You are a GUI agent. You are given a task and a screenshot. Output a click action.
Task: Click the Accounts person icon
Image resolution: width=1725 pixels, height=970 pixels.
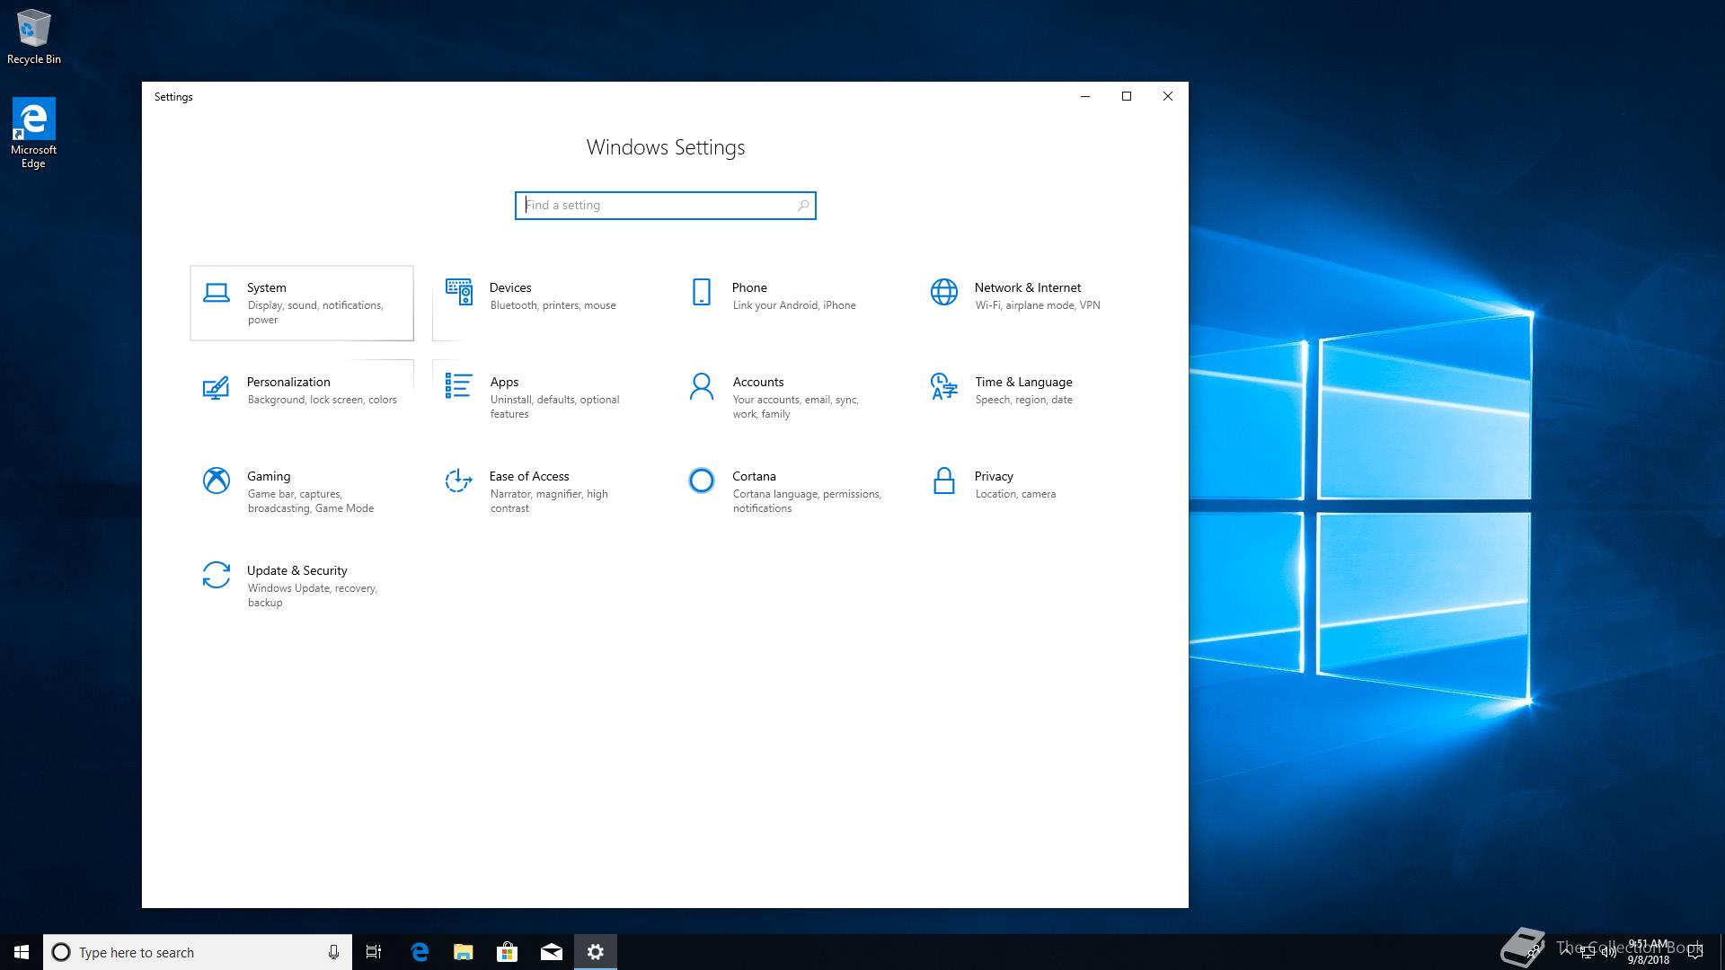pyautogui.click(x=702, y=386)
